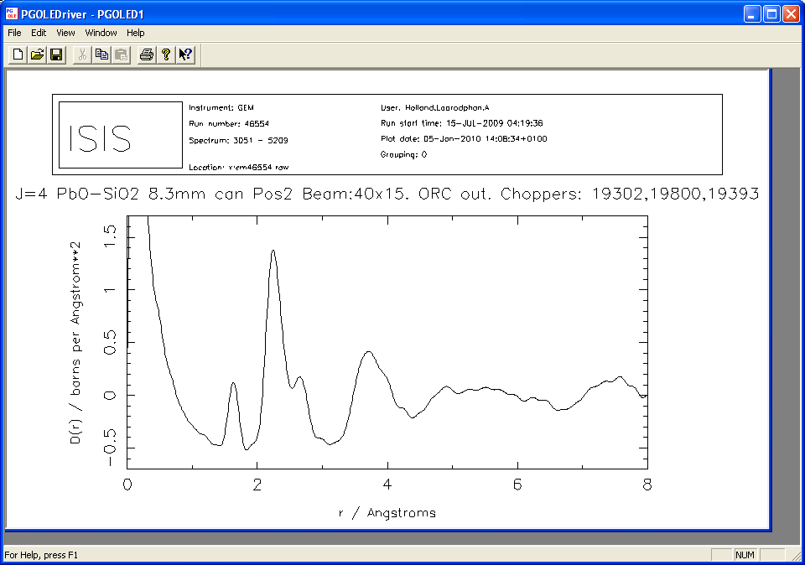The image size is (805, 565).
Task: Open the File menu
Action: pyautogui.click(x=14, y=33)
